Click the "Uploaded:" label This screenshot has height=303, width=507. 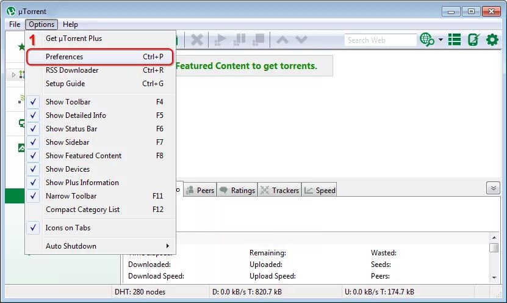(266, 265)
